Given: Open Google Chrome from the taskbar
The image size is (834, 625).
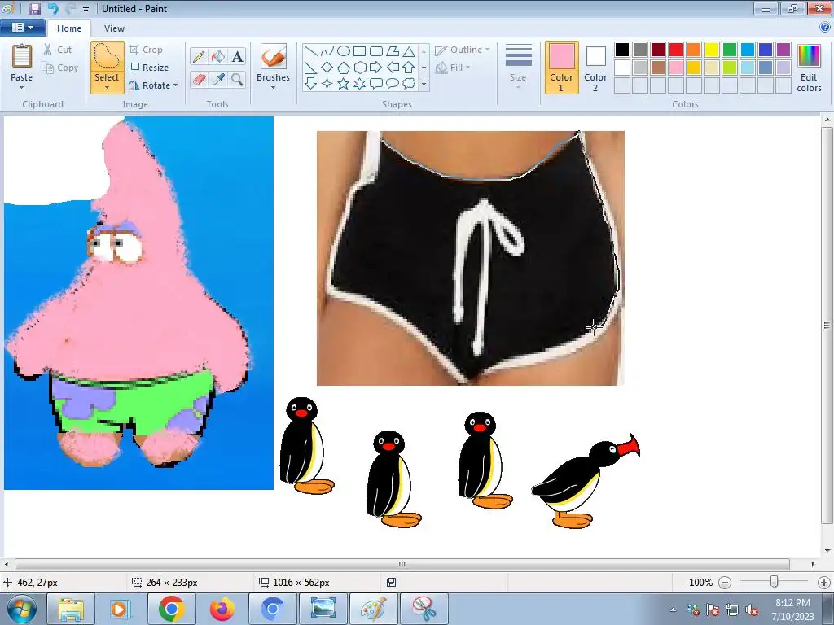Looking at the screenshot, I should [x=171, y=609].
